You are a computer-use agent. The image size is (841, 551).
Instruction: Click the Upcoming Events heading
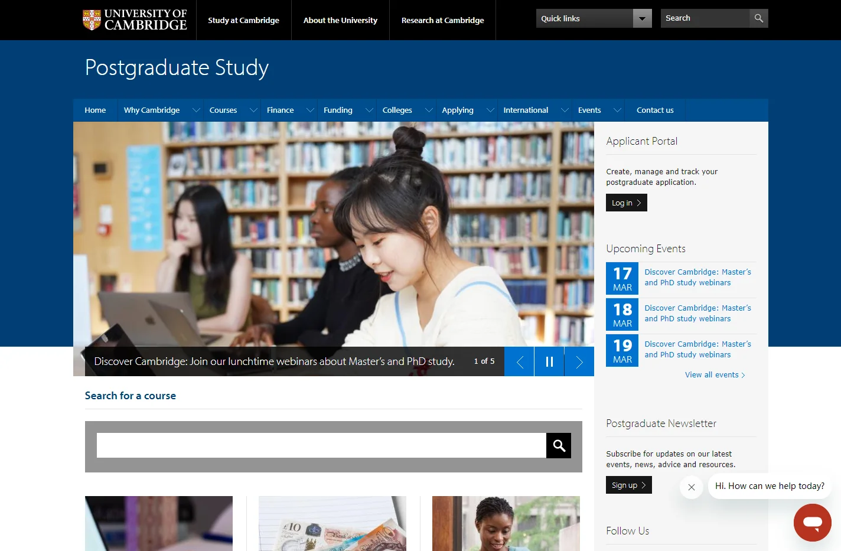point(646,249)
